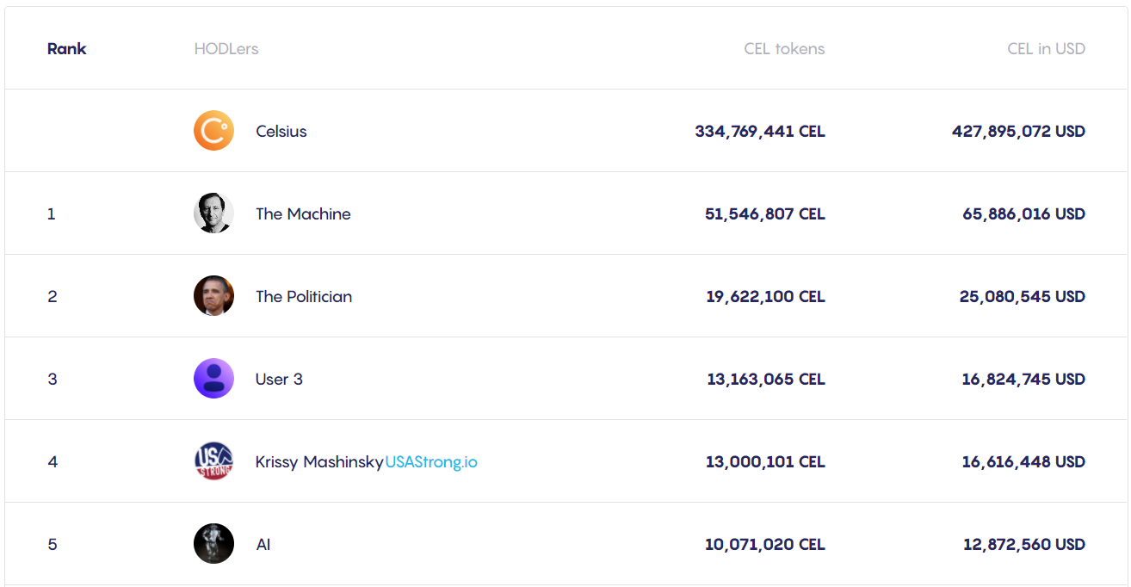Click the CEL tokens column header

pyautogui.click(x=784, y=48)
